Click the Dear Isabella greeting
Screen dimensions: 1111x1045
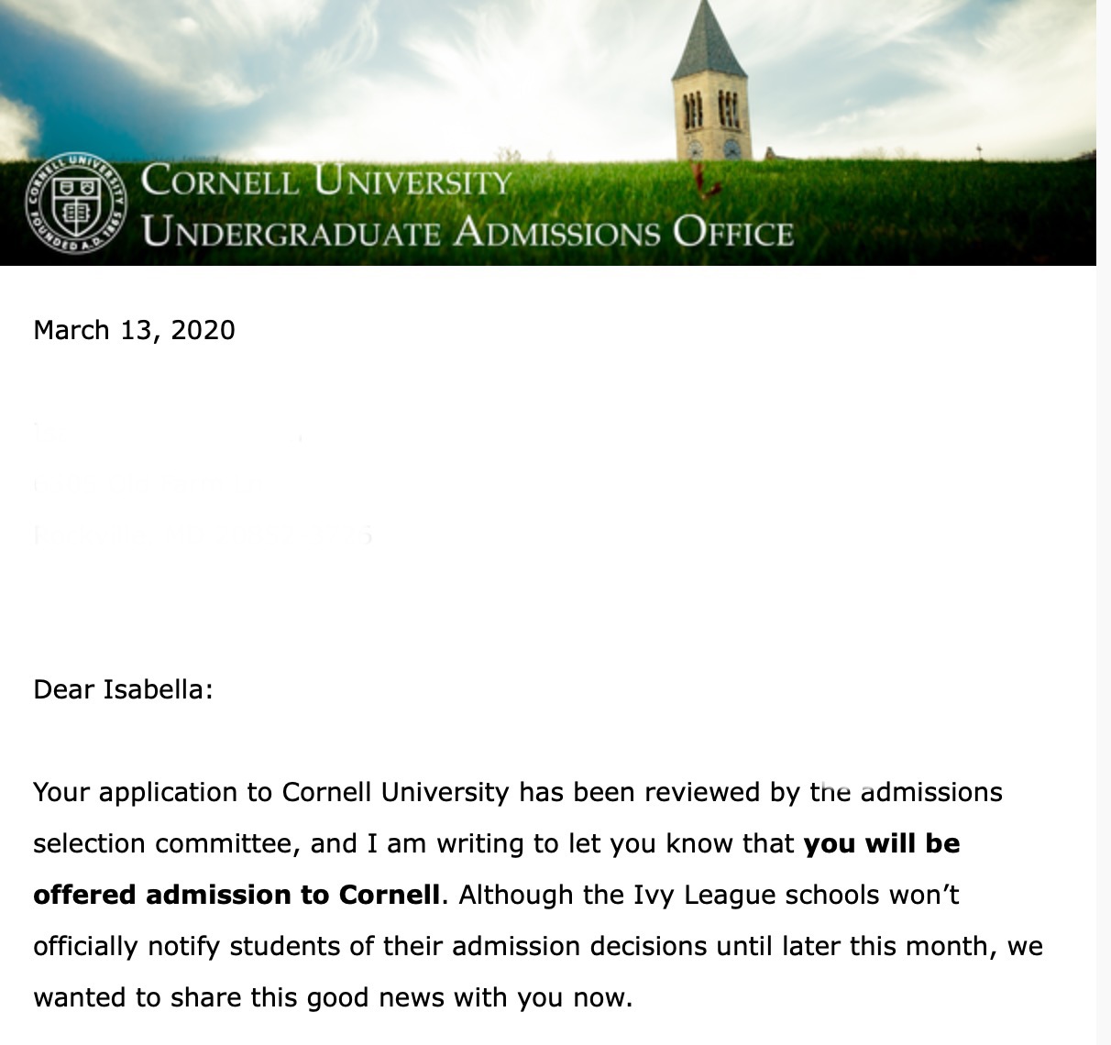[x=123, y=689]
